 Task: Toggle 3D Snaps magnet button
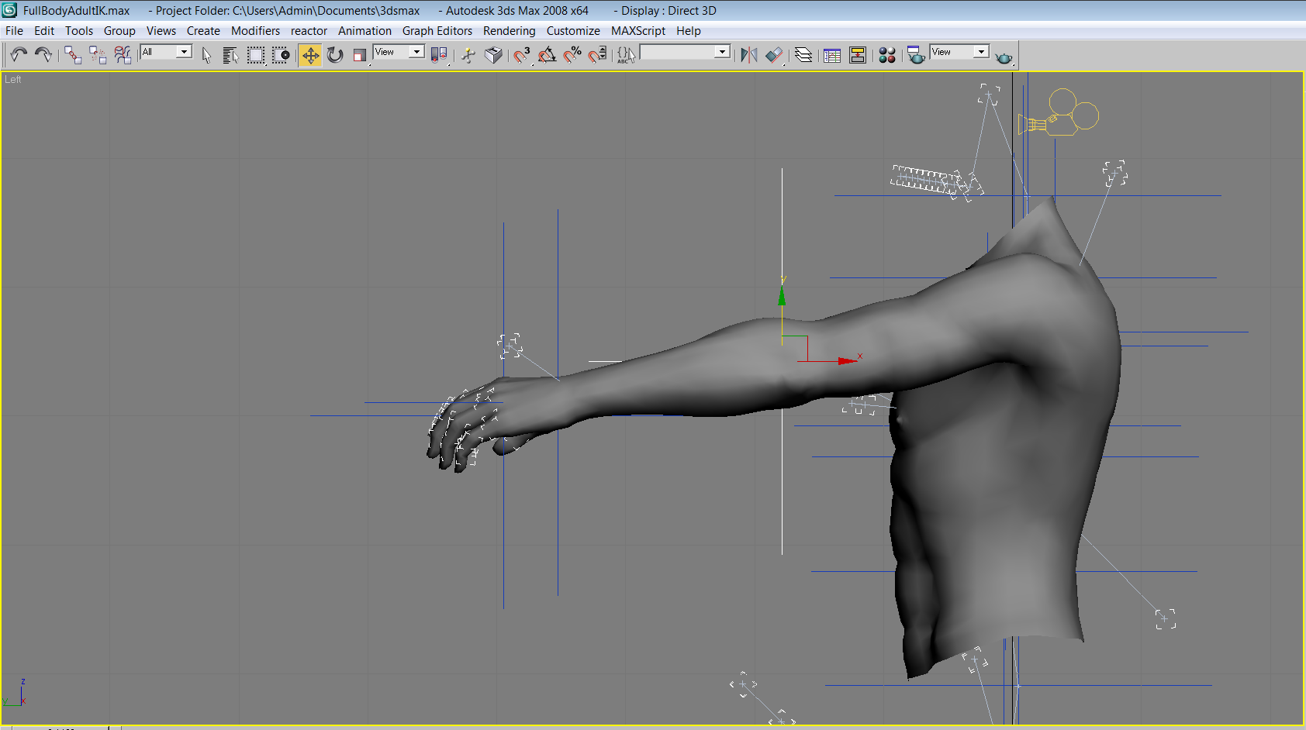pyautogui.click(x=522, y=54)
